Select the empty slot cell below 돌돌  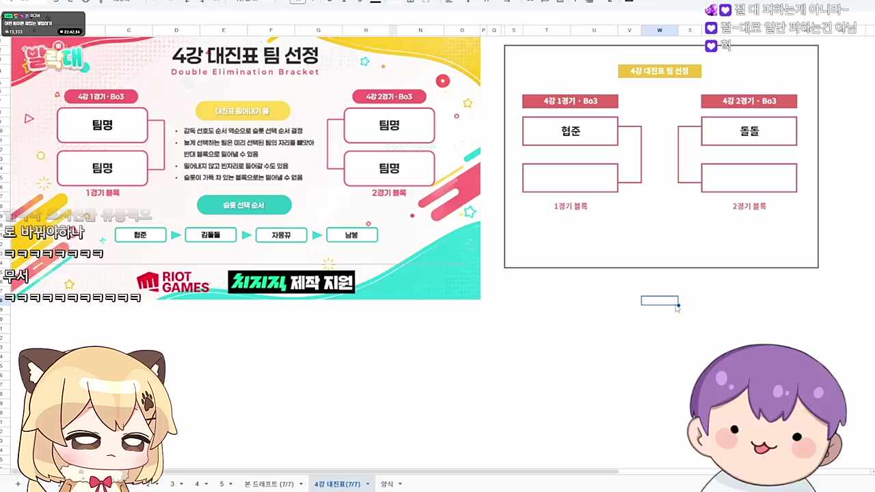coord(749,178)
